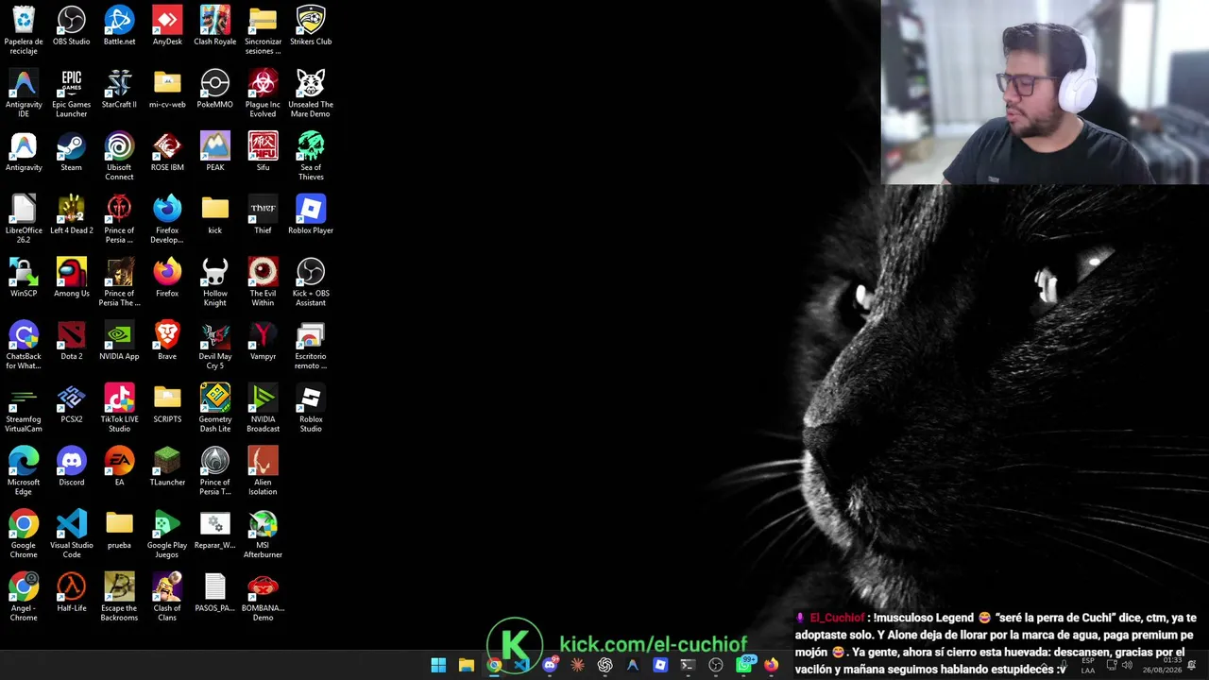
Task: Select the Thief desktop icon
Action: tap(263, 215)
